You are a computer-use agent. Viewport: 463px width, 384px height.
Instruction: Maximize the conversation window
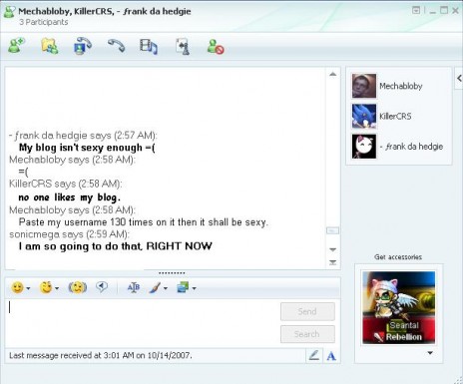[x=444, y=10]
